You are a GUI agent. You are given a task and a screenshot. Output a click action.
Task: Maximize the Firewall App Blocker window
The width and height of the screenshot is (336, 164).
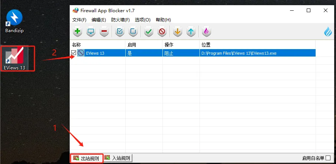(x=308, y=10)
